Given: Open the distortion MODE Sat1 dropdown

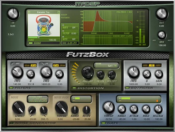Looking at the screenshot, I should 106,66.
